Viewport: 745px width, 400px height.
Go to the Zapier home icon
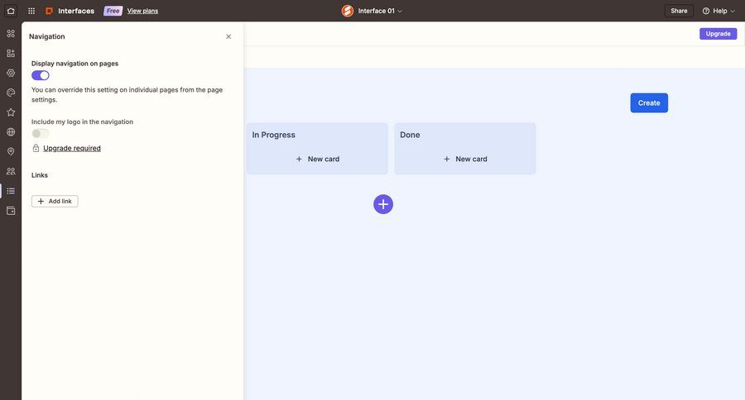pos(11,11)
